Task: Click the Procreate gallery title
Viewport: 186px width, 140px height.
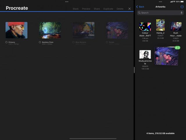Action: pos(17,8)
